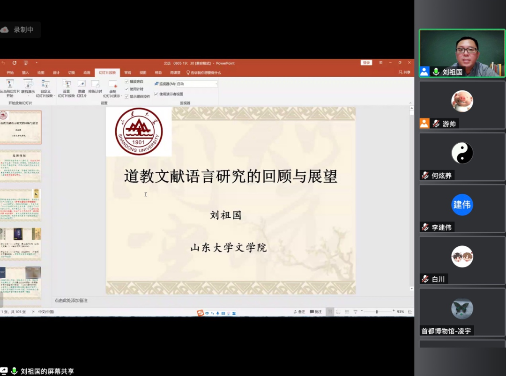Toggle 使用演示者视图 checkbox
The height and width of the screenshot is (376, 506).
(156, 94)
